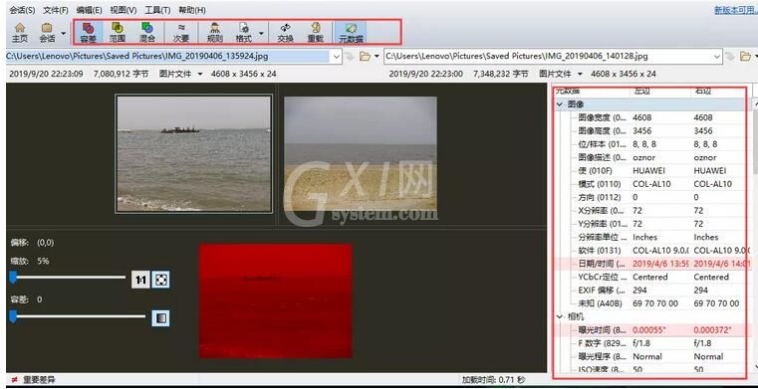Click the 会话 toolbar button

[x=47, y=33]
